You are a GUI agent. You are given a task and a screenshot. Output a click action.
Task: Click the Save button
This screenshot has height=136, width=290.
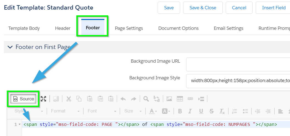[169, 8]
